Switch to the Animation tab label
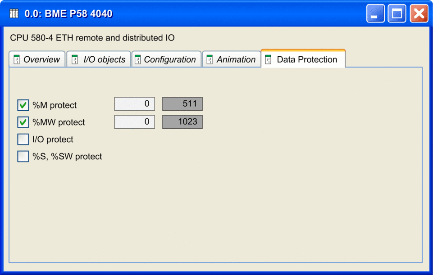The image size is (433, 275). (x=236, y=60)
